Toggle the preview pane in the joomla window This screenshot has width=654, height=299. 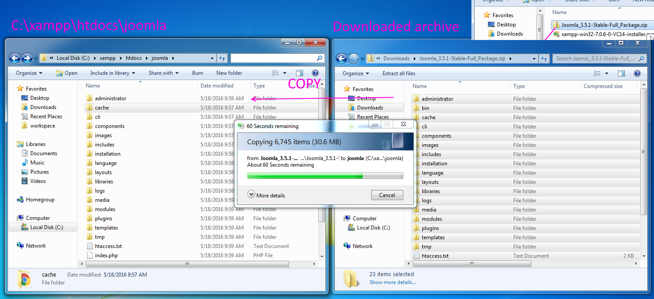tap(300, 73)
